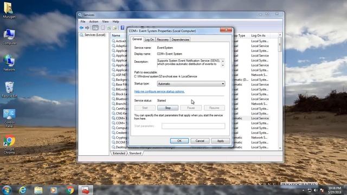Switch to the Extended view tab
Image resolution: width=347 pixels, height=195 pixels.
pos(119,153)
